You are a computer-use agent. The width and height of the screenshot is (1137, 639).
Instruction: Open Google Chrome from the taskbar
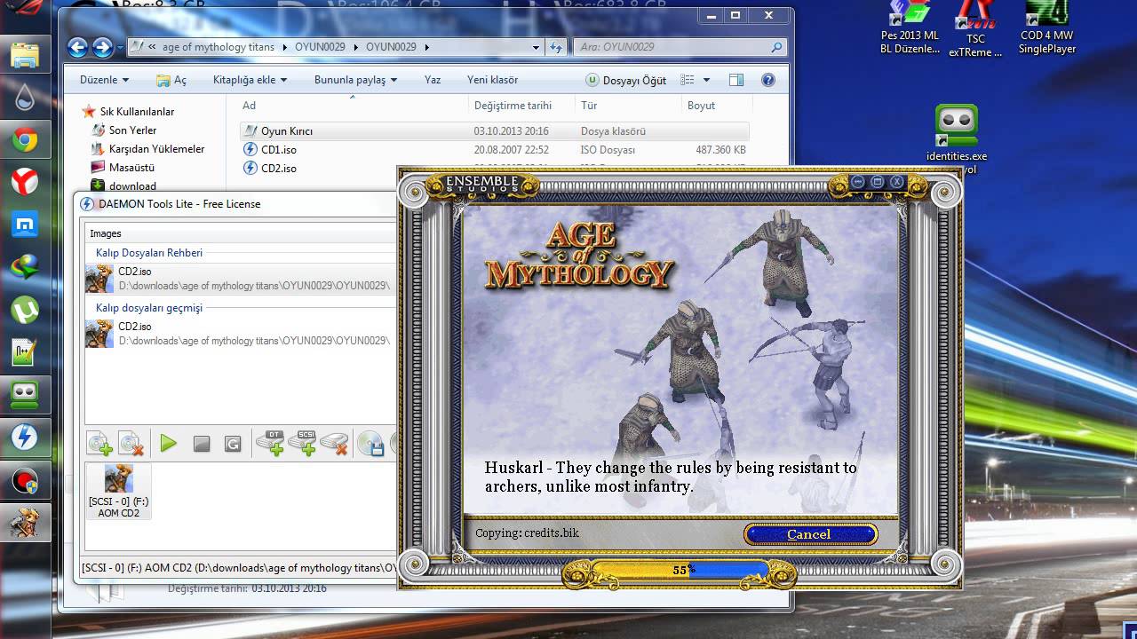click(x=24, y=139)
